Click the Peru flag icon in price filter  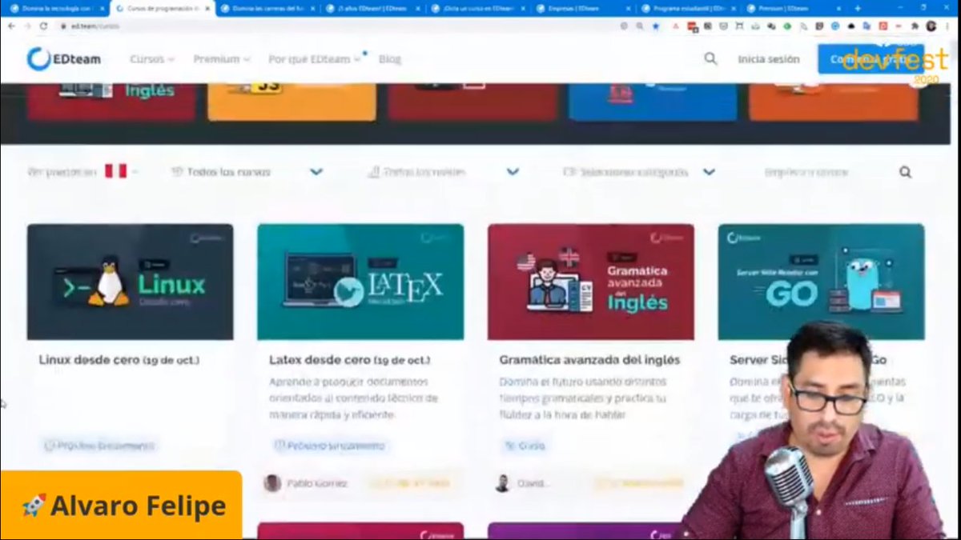[115, 171]
